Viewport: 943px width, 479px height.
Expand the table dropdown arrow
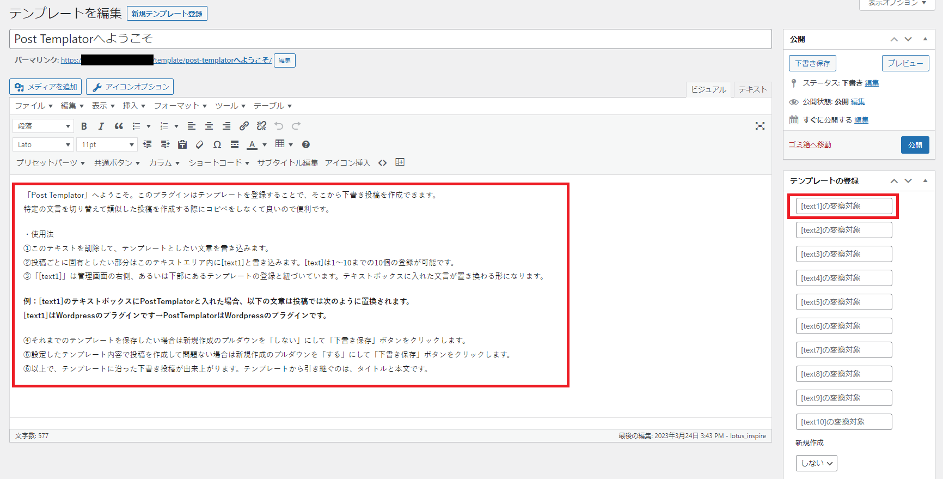click(x=291, y=144)
